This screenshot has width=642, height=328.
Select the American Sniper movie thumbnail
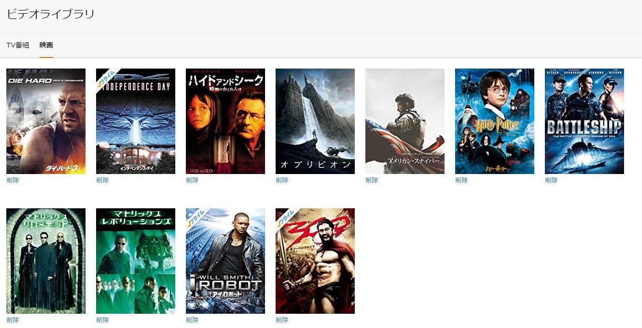[x=405, y=121]
